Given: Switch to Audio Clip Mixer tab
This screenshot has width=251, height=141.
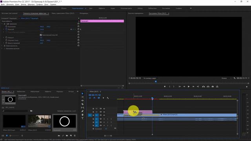Looking at the screenshot, I should tap(63, 13).
